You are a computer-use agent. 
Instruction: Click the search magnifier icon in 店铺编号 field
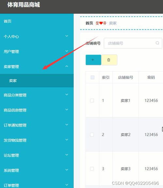tap(157, 43)
